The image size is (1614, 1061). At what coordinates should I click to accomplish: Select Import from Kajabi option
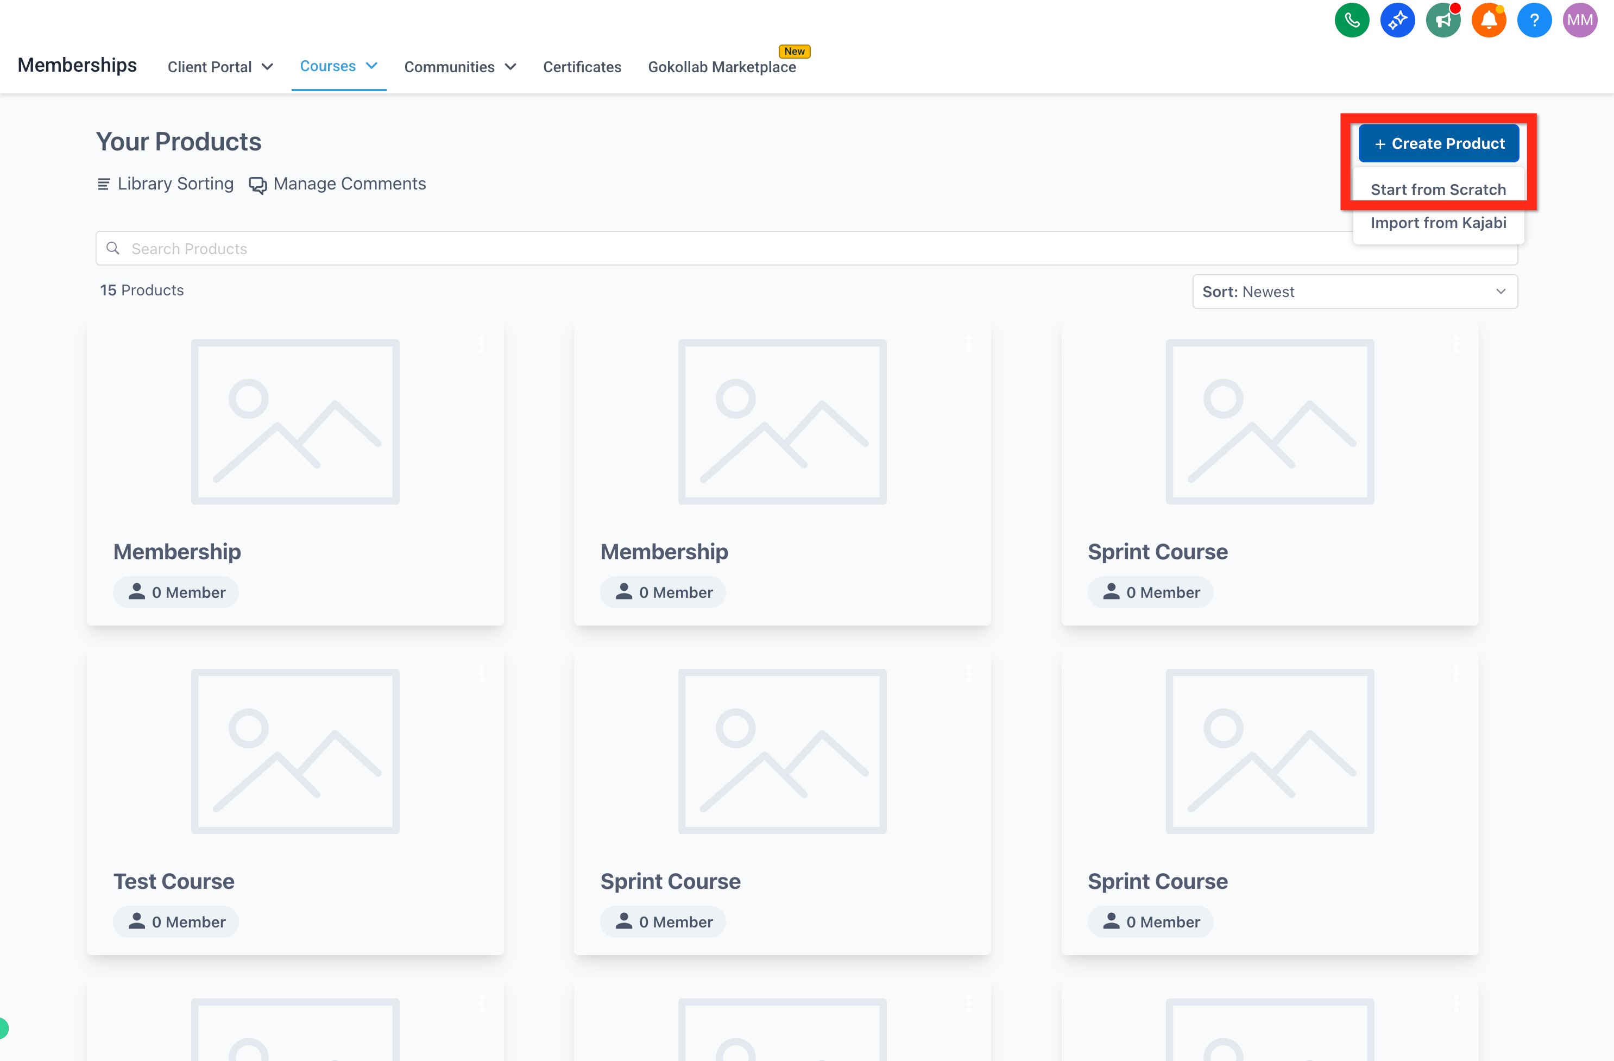click(1438, 223)
